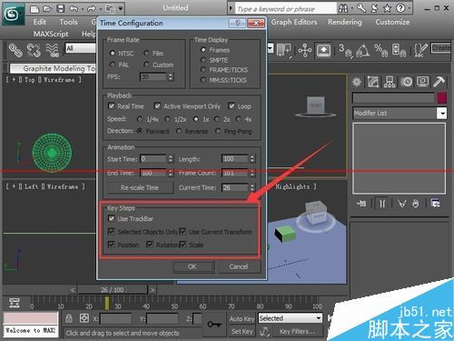Click the Length spinner arrows
The width and height of the screenshot is (454, 341).
[252, 159]
